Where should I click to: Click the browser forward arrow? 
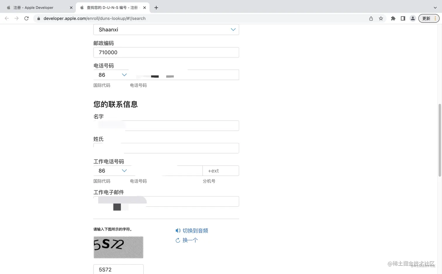tap(17, 18)
